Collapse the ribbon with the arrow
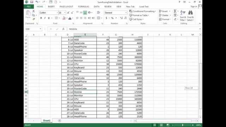 tap(200, 23)
